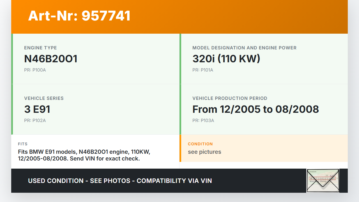Click the 320i (110 KW) model value
The width and height of the screenshot is (359, 202).
pyautogui.click(x=226, y=59)
